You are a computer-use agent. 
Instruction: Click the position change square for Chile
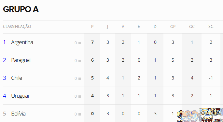pos(79,79)
